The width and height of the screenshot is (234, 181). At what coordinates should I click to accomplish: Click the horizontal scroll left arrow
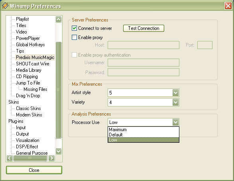tap(10, 158)
